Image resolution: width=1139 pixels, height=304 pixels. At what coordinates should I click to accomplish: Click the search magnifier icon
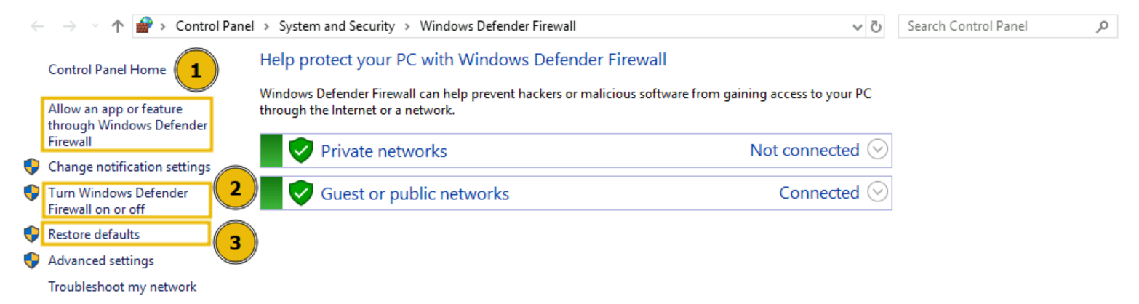(1102, 26)
